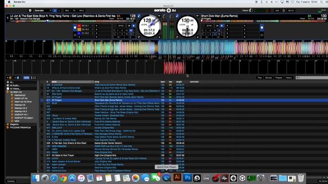
Task: Open Serato DJ menu in menu bar
Action: pyautogui.click(x=19, y=2)
